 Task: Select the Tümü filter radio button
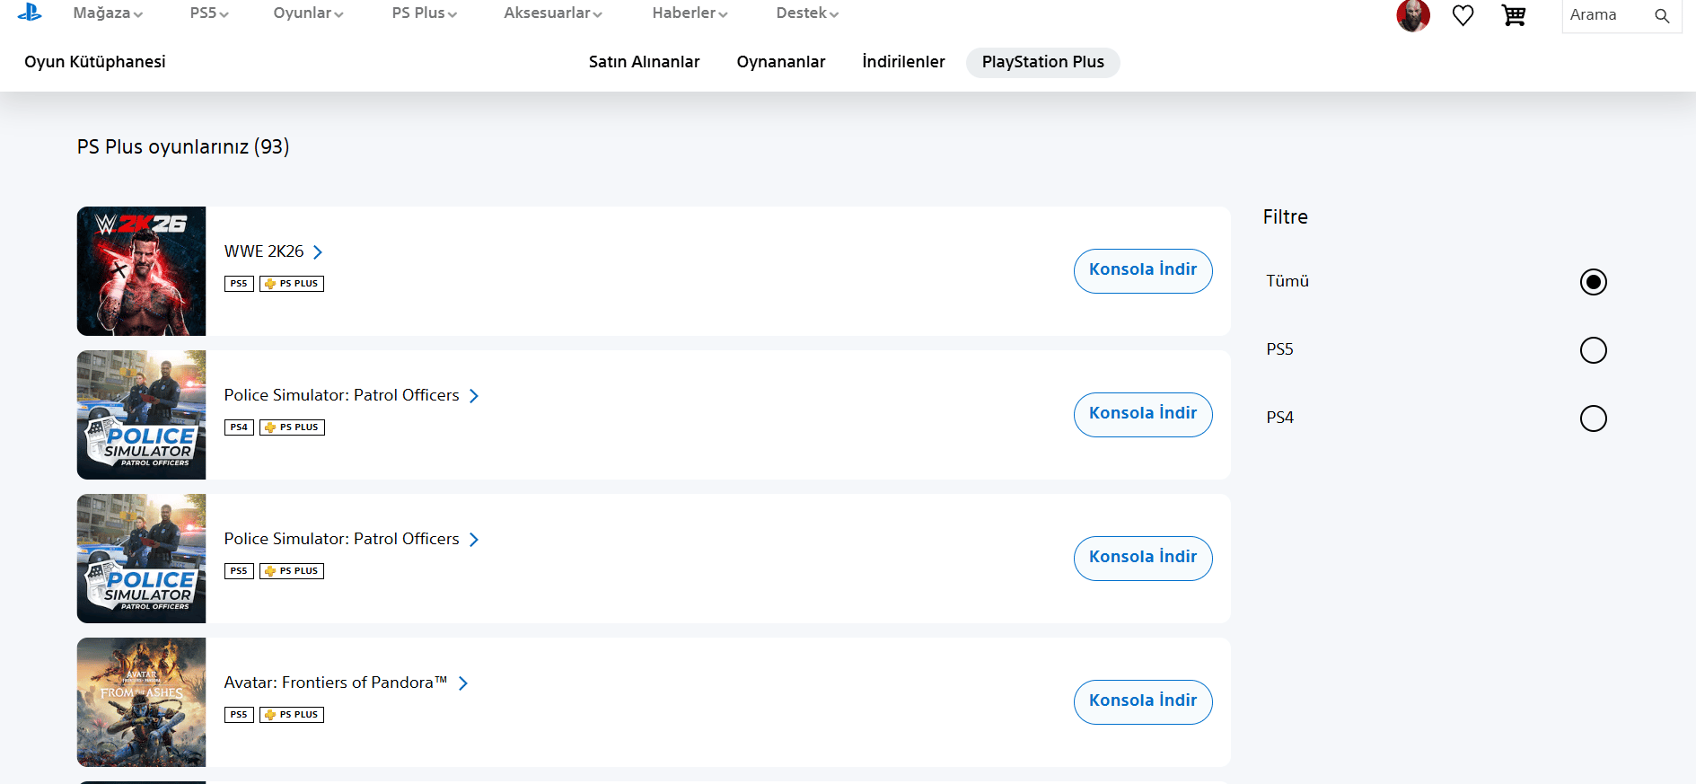tap(1594, 282)
